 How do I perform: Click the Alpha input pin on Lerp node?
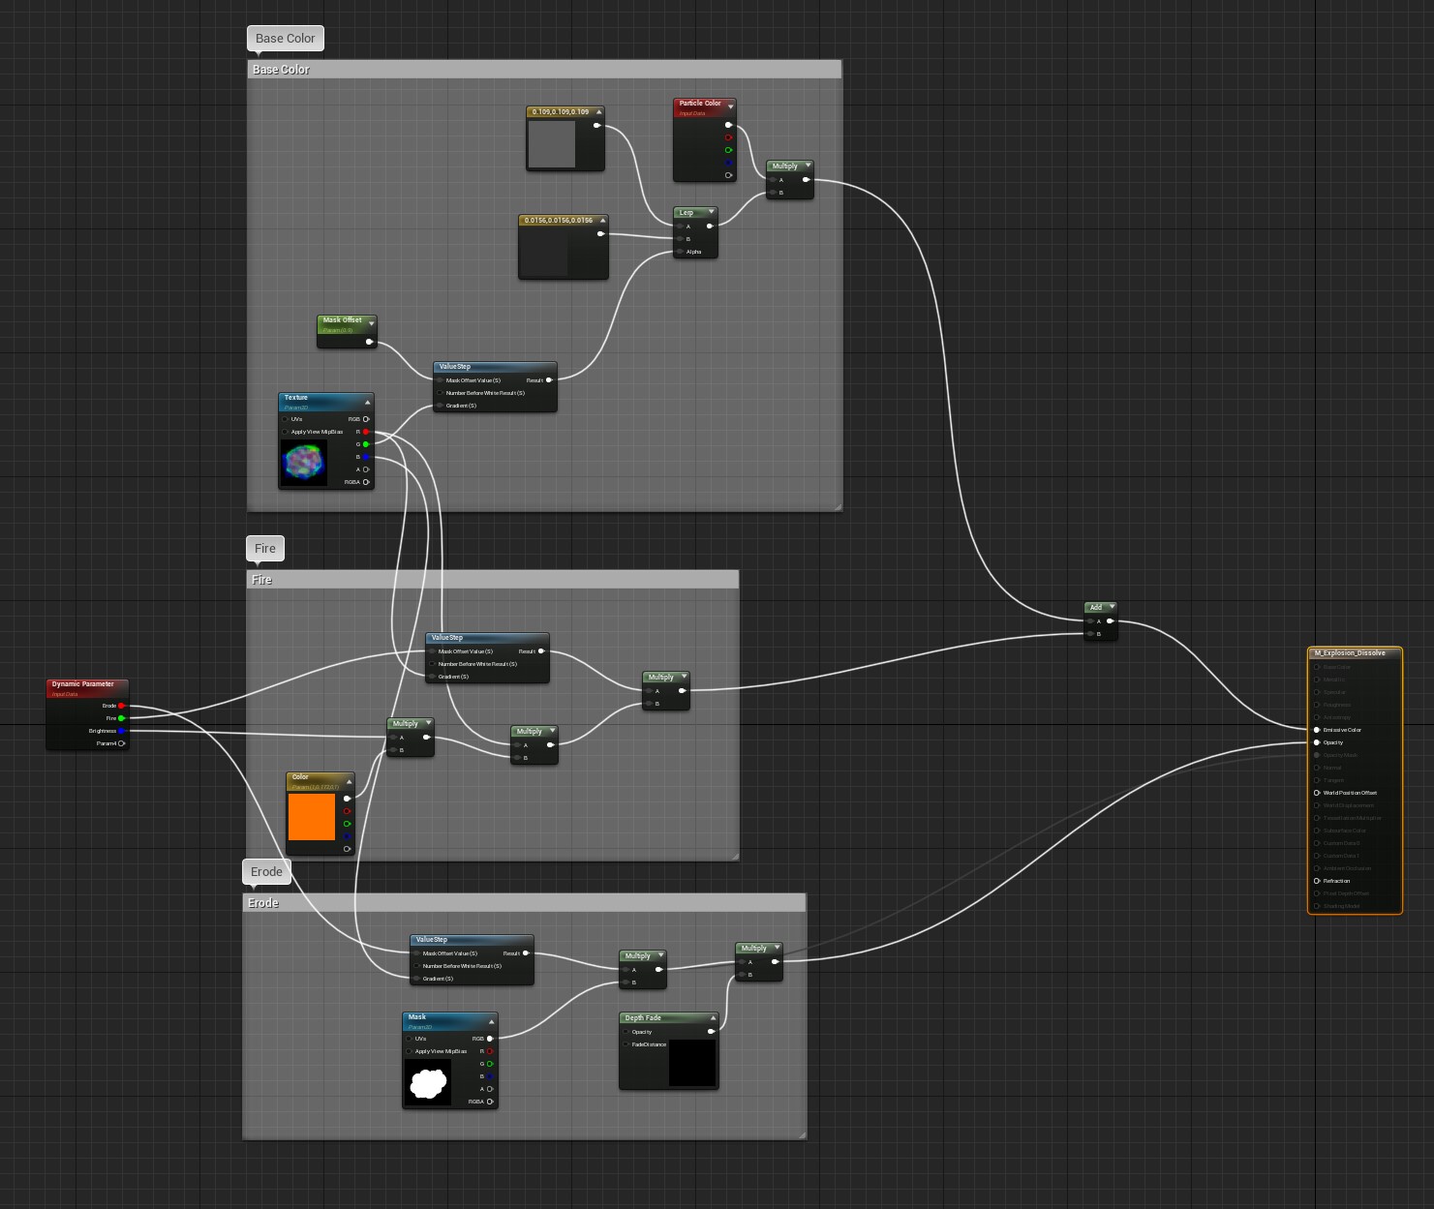pos(681,252)
